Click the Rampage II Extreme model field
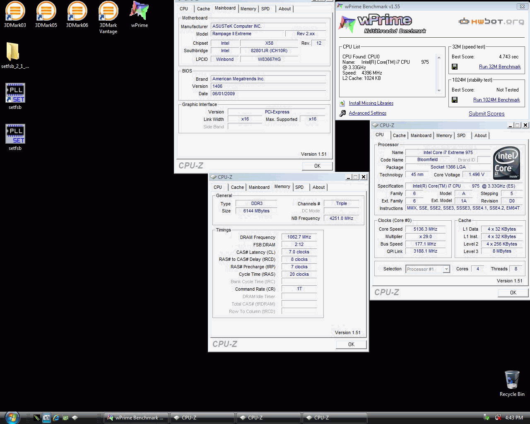Screen dimensions: 530x424 (248, 34)
